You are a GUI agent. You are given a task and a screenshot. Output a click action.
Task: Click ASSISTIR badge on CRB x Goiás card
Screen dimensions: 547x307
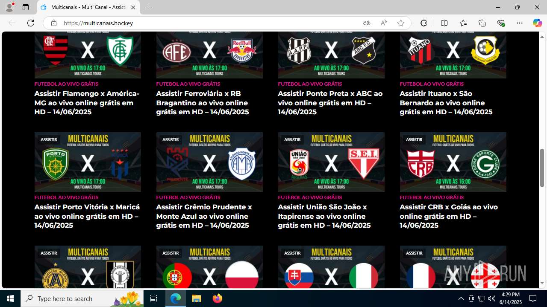[414, 139]
